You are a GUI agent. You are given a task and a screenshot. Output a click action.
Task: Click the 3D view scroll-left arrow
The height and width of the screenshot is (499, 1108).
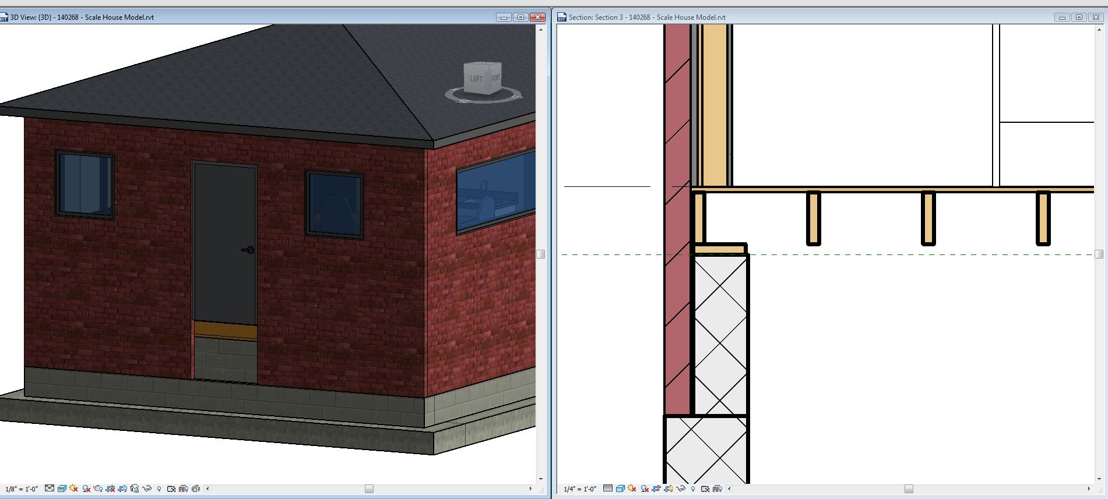click(208, 489)
